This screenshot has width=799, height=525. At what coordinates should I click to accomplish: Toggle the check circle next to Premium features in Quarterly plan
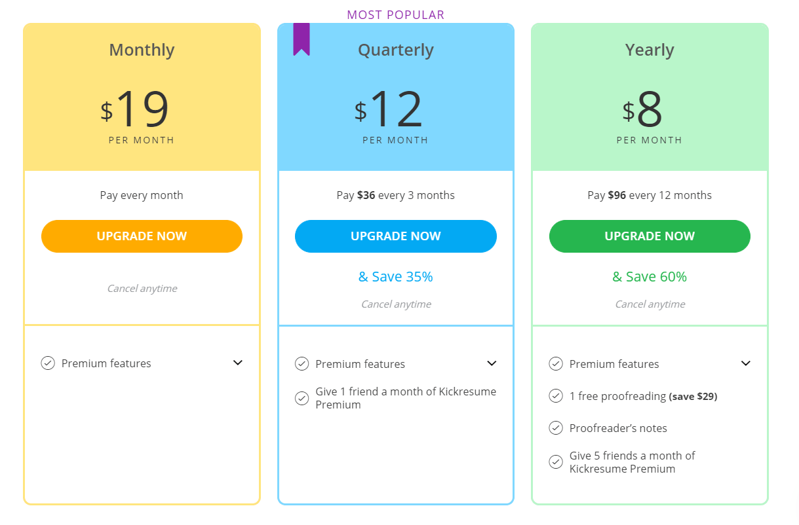click(x=302, y=363)
